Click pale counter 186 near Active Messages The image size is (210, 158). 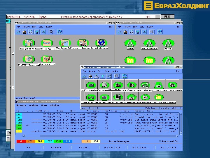96,141
